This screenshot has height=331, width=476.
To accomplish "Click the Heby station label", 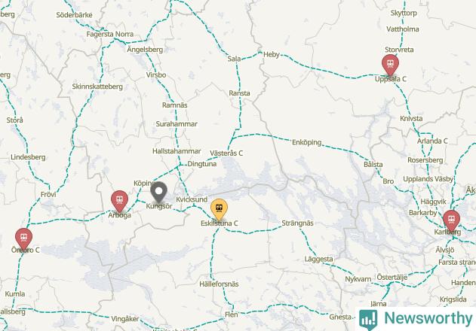I will [271, 54].
